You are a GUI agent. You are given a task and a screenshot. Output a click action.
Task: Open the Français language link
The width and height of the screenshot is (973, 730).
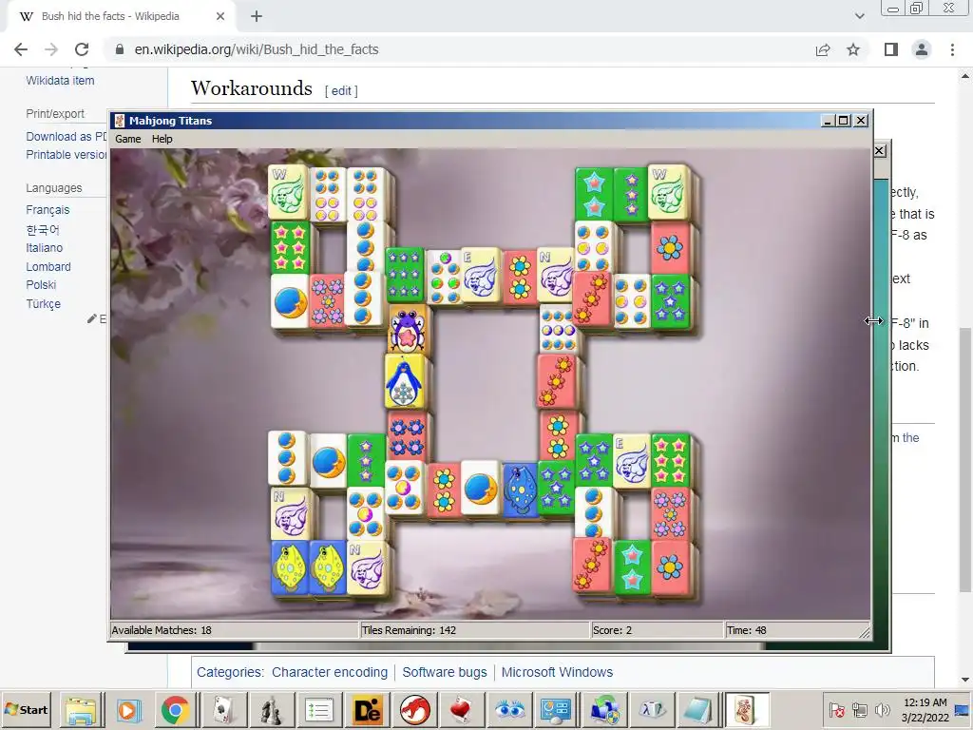[48, 210]
